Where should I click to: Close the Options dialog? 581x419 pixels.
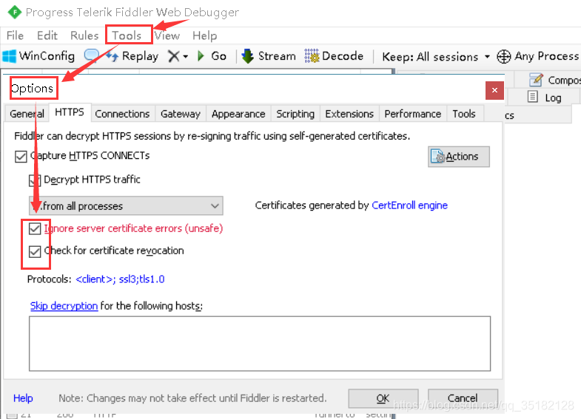click(494, 90)
